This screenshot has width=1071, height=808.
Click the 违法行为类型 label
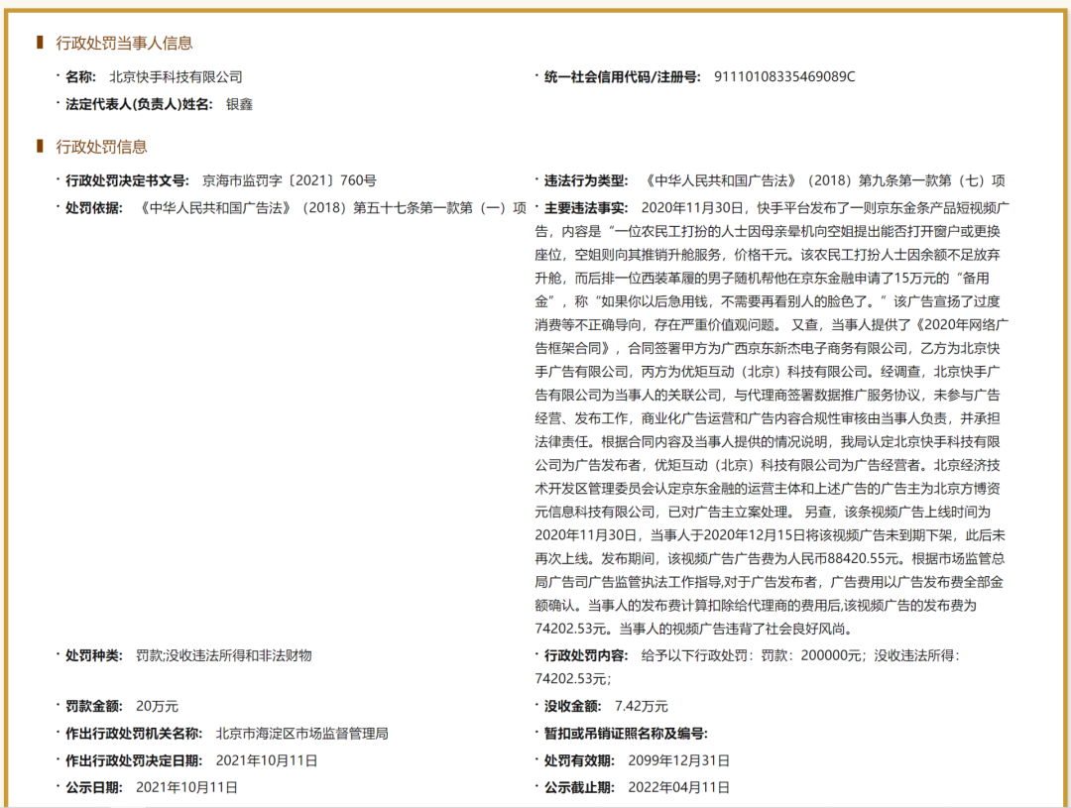coord(585,181)
